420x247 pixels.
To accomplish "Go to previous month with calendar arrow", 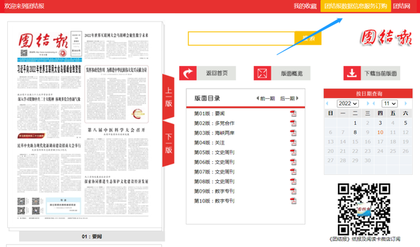I will coord(374,104).
